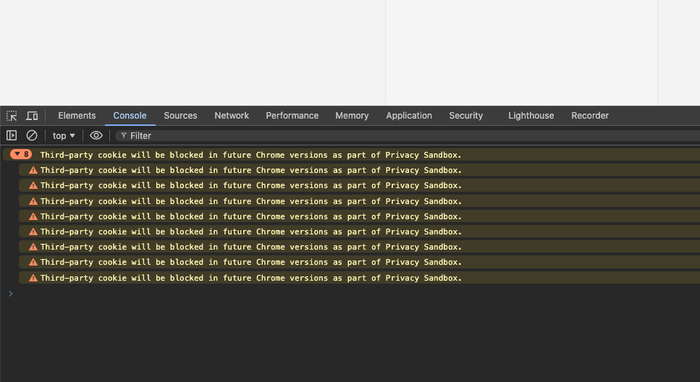This screenshot has width=700, height=382.
Task: Activate the inspect element picker icon
Action: (12, 116)
